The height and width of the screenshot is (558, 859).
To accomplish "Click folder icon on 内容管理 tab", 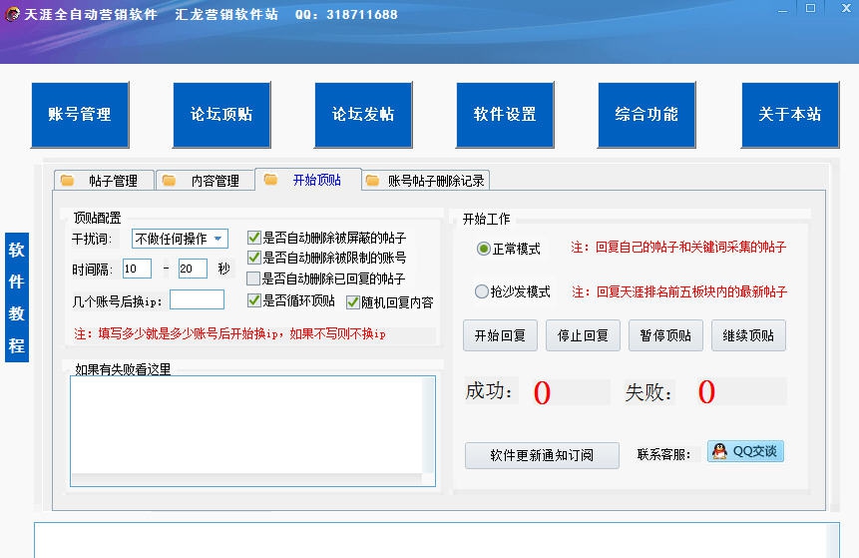I will point(170,181).
